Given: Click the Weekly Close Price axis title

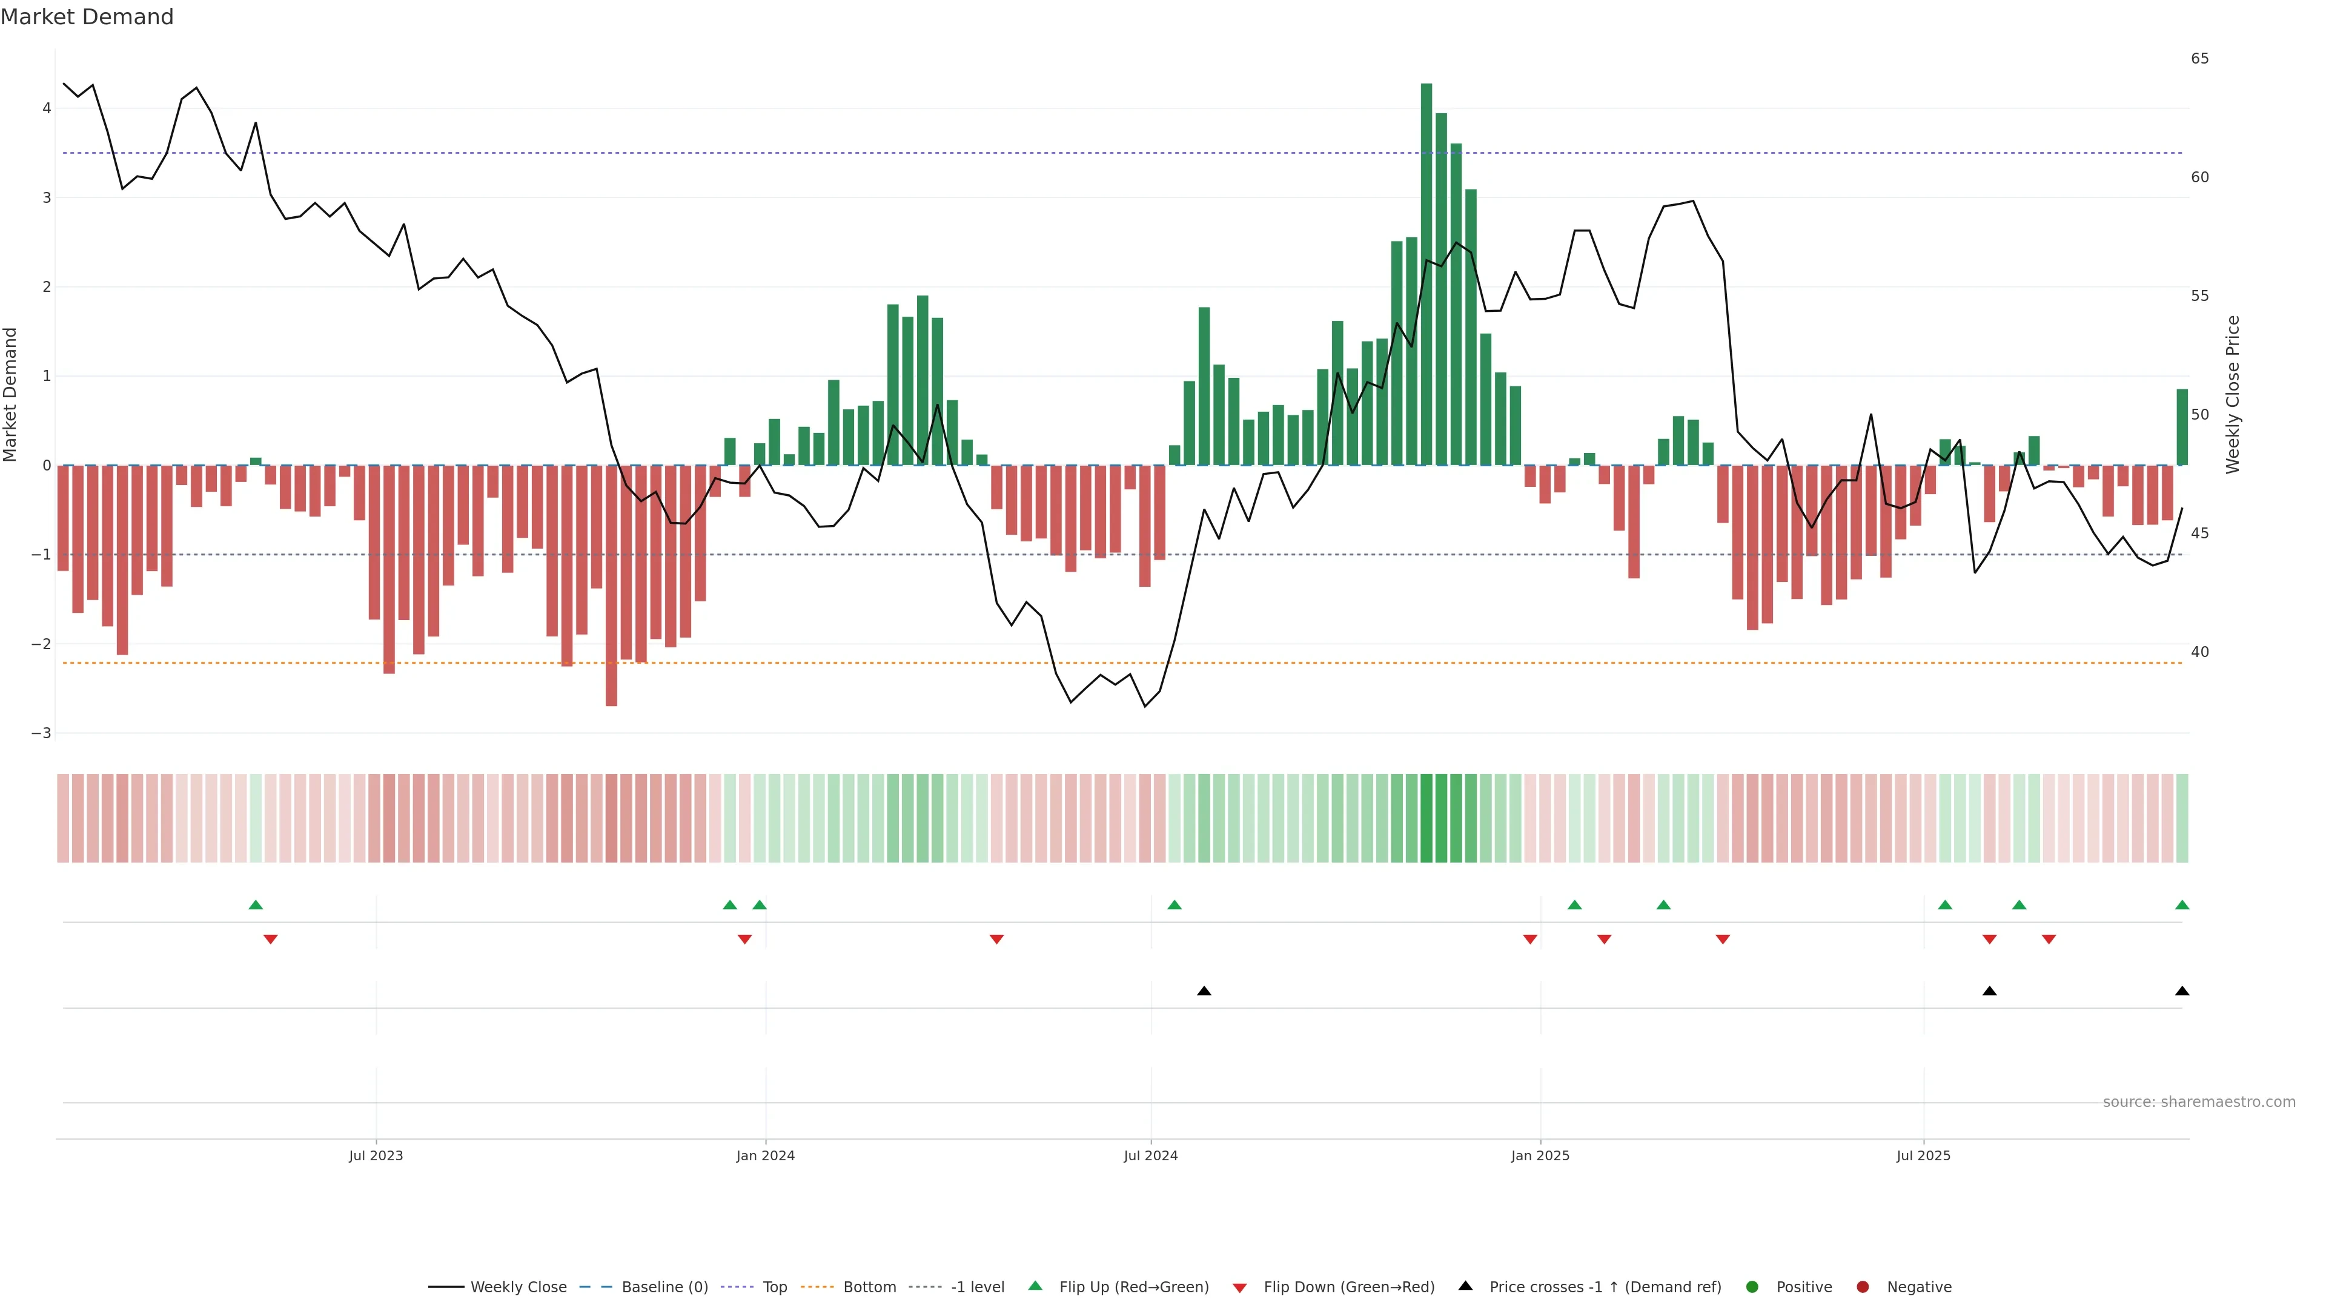Looking at the screenshot, I should 2233,394.
